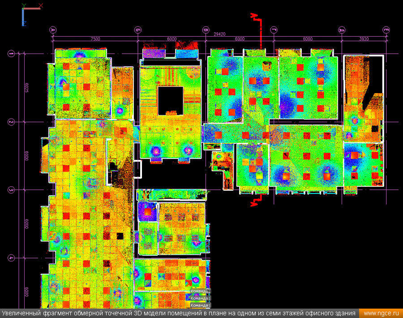The height and width of the screenshot is (318, 403).
Task: Select grid axis bubble В
Action: point(206,30)
